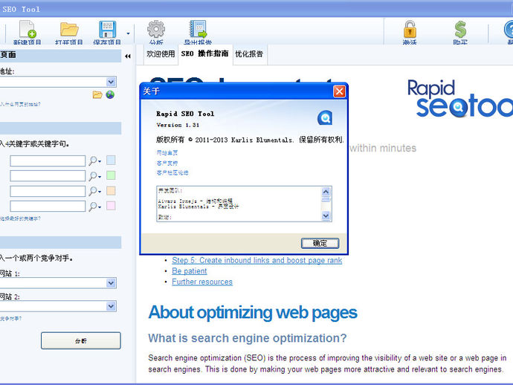This screenshot has height=385, width=513.
Task: Switch to the 优化报告 tab
Action: click(249, 54)
